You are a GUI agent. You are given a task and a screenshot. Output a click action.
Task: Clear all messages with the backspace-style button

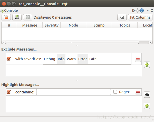122,17
